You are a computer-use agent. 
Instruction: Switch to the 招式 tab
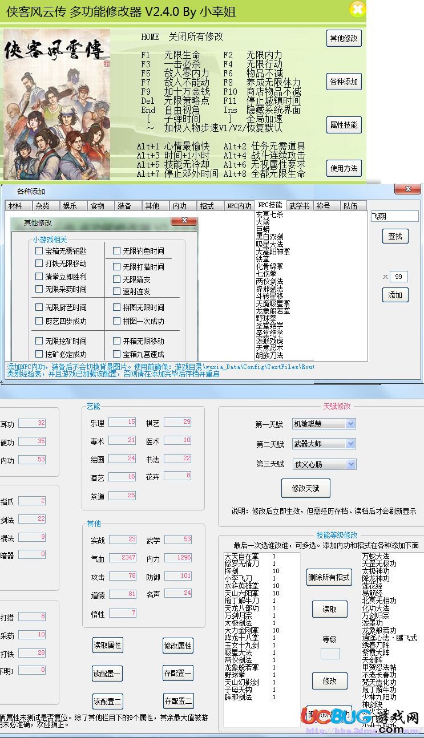tap(210, 206)
